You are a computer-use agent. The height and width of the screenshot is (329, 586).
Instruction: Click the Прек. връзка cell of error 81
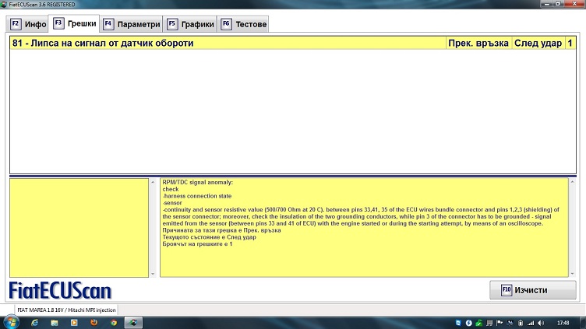pos(478,44)
